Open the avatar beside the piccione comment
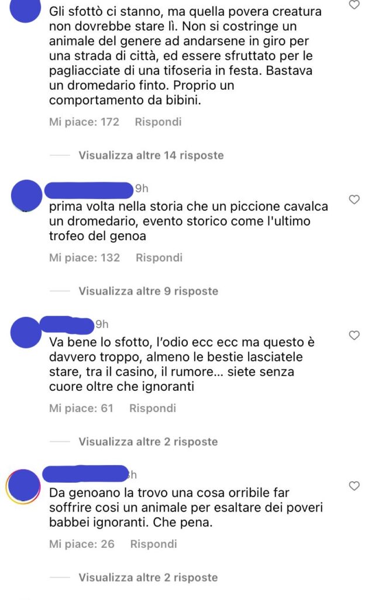This screenshot has height=600, width=382. pyautogui.click(x=26, y=196)
